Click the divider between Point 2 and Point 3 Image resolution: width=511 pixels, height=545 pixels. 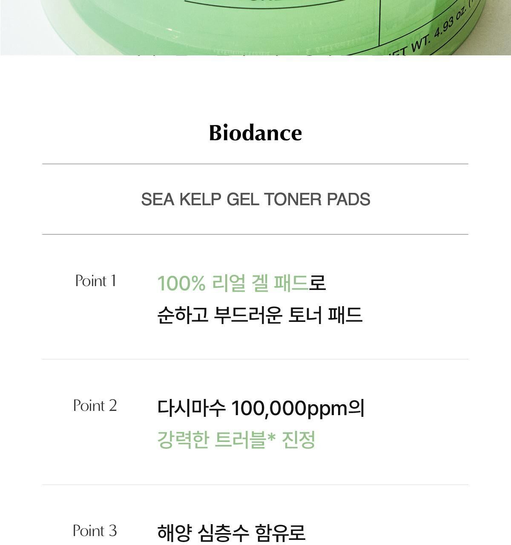[x=255, y=485]
